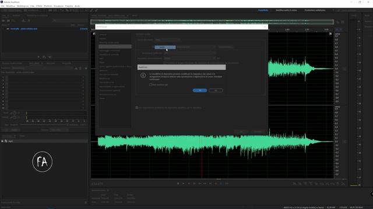Open the Effetti menu

click(x=39, y=6)
